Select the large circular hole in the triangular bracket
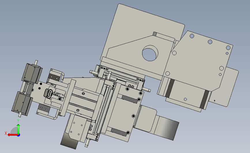Image resolution: width=250 pixels, height=153 pixels. point(150,53)
